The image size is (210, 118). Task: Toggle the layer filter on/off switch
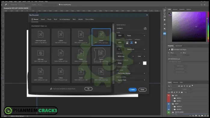[x=193, y=85]
